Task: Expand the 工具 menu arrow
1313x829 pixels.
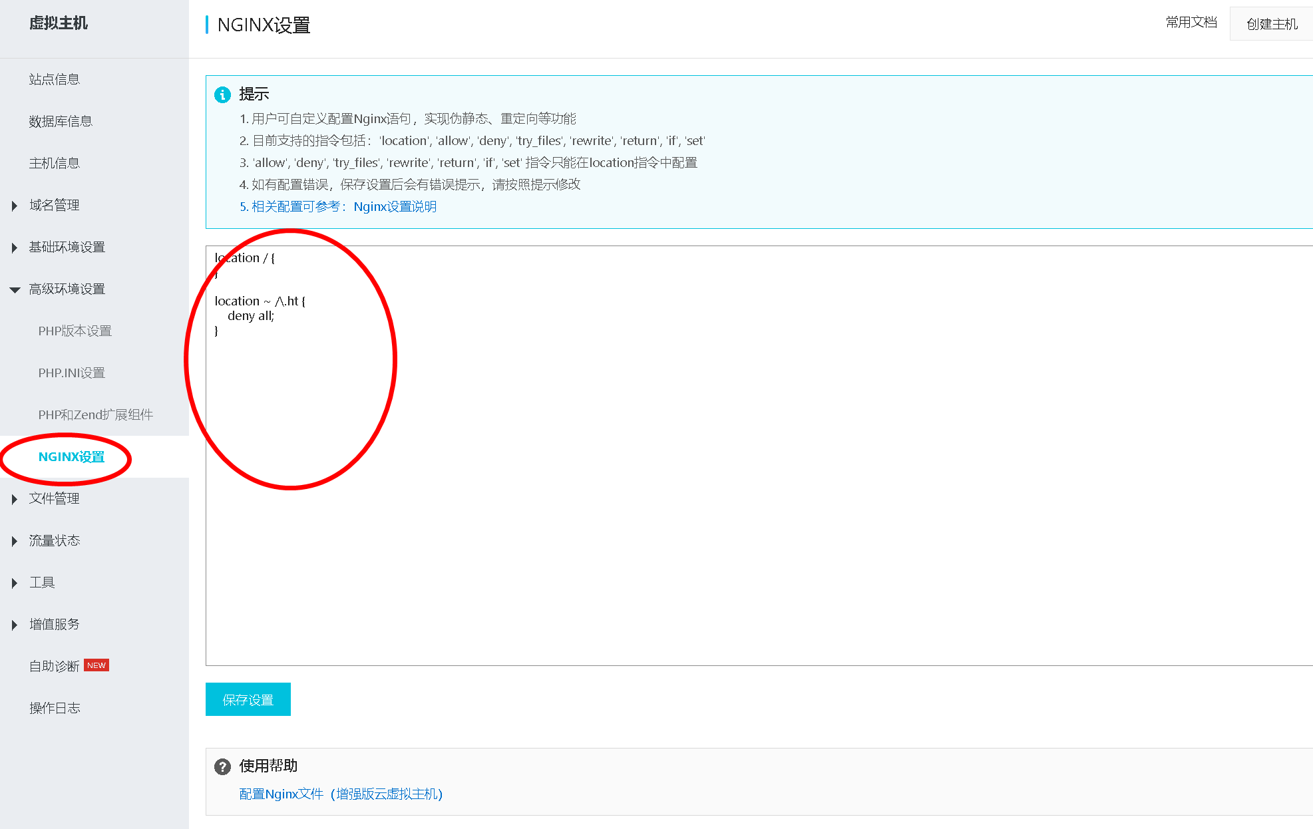Action: tap(15, 583)
